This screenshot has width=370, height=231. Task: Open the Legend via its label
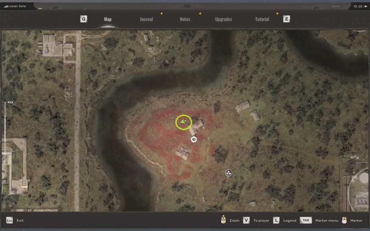[290, 220]
